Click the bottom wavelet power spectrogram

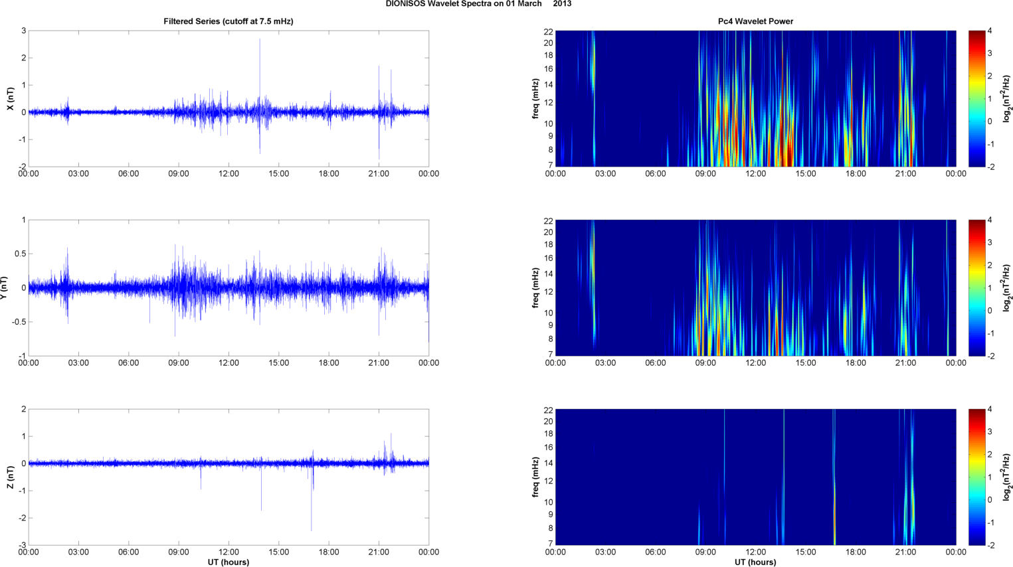pyautogui.click(x=755, y=477)
